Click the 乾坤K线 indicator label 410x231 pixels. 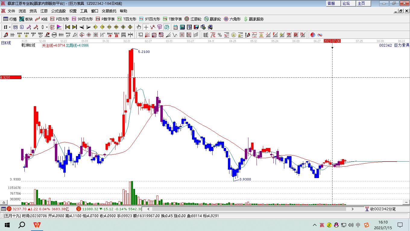pyautogui.click(x=28, y=45)
